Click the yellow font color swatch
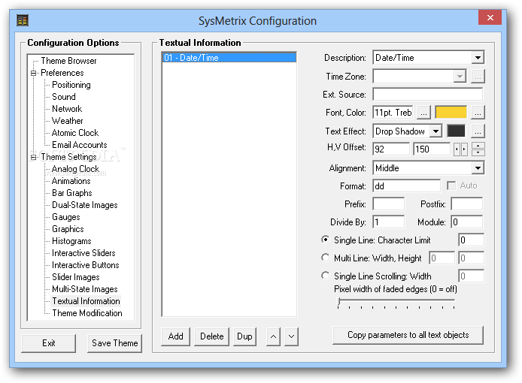 (x=451, y=113)
